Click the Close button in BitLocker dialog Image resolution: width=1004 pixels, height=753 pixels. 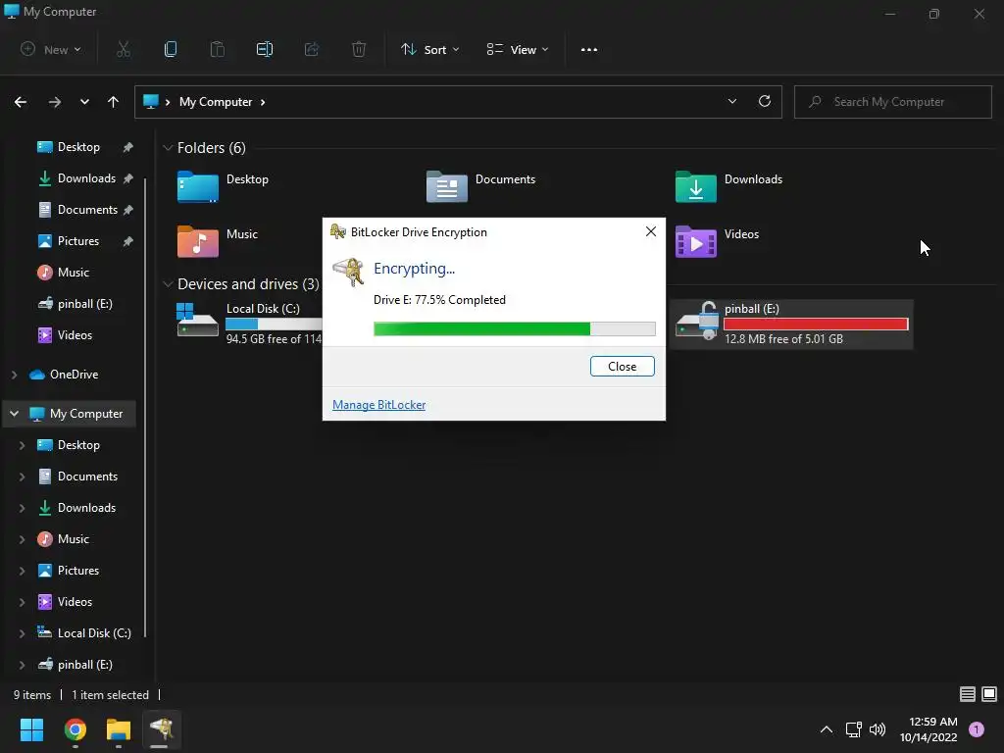(x=622, y=367)
